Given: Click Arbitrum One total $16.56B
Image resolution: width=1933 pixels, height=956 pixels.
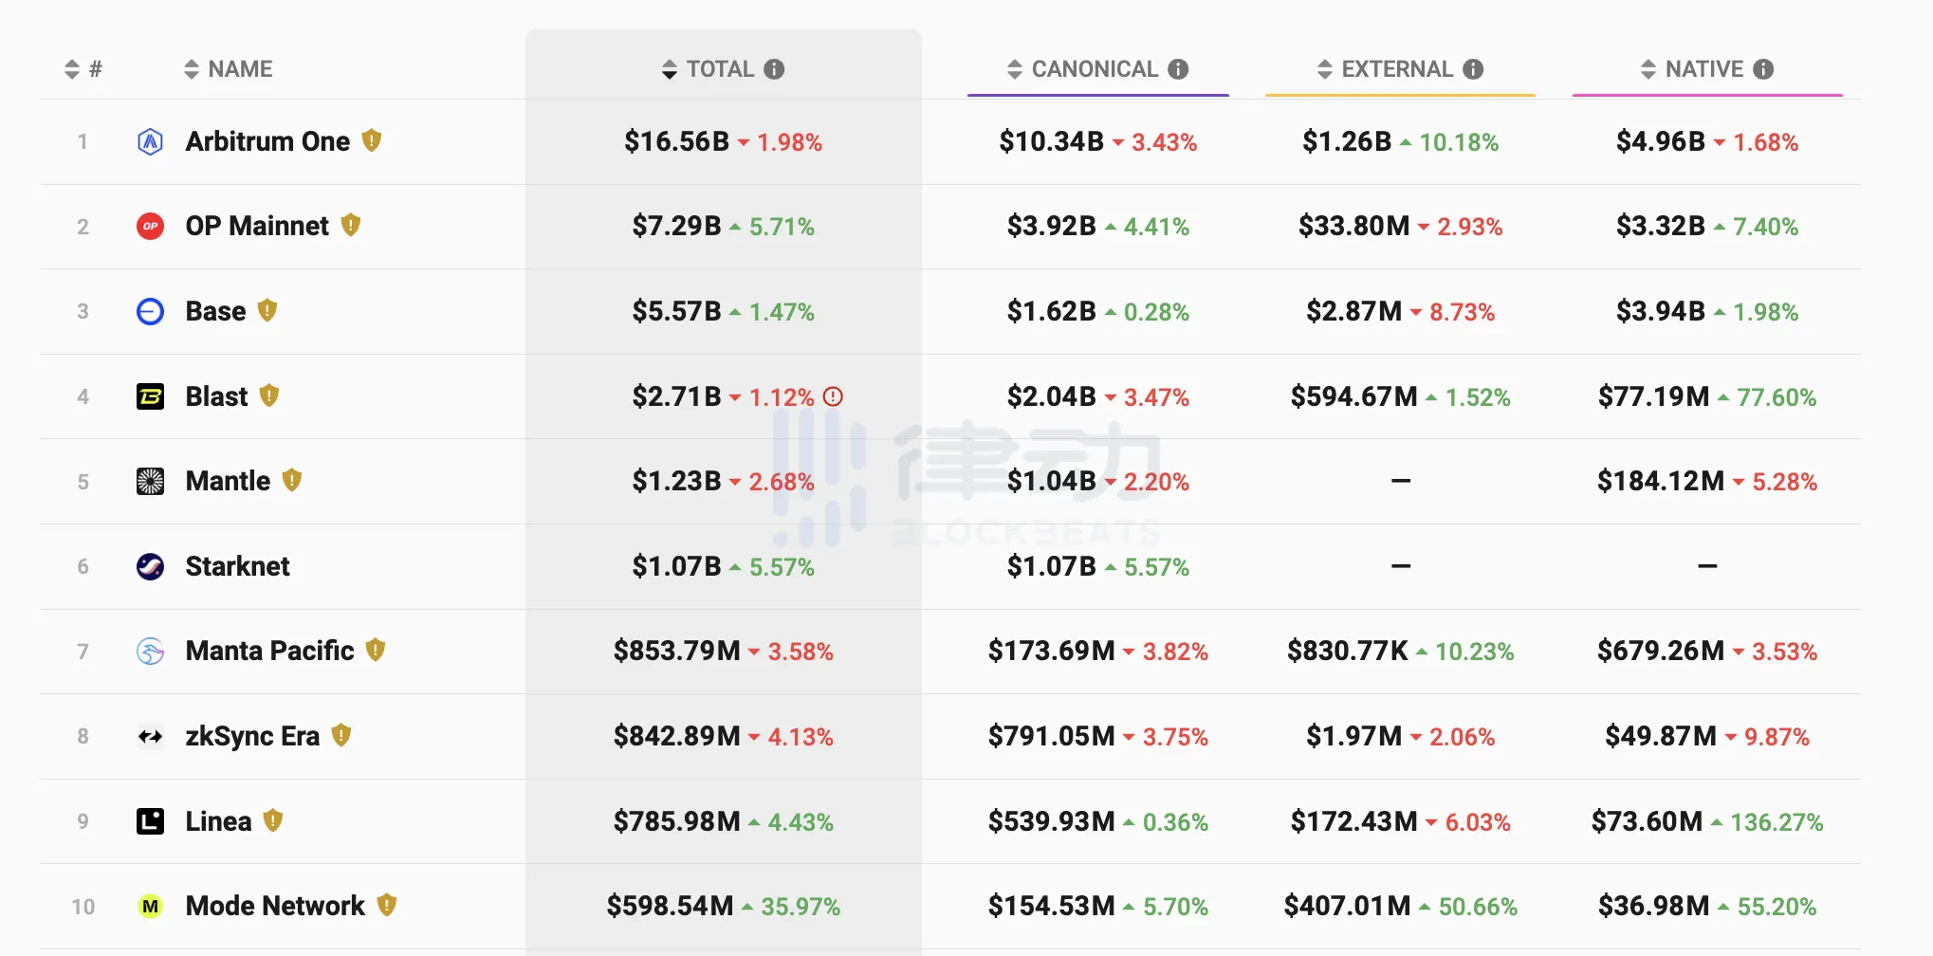Looking at the screenshot, I should click(x=676, y=142).
